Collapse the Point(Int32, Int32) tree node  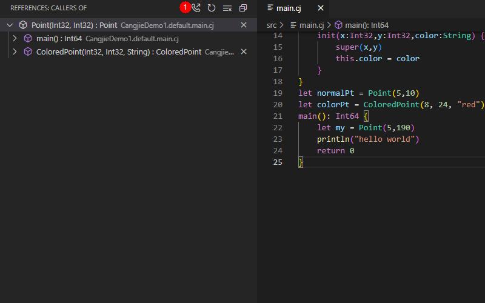click(x=9, y=25)
